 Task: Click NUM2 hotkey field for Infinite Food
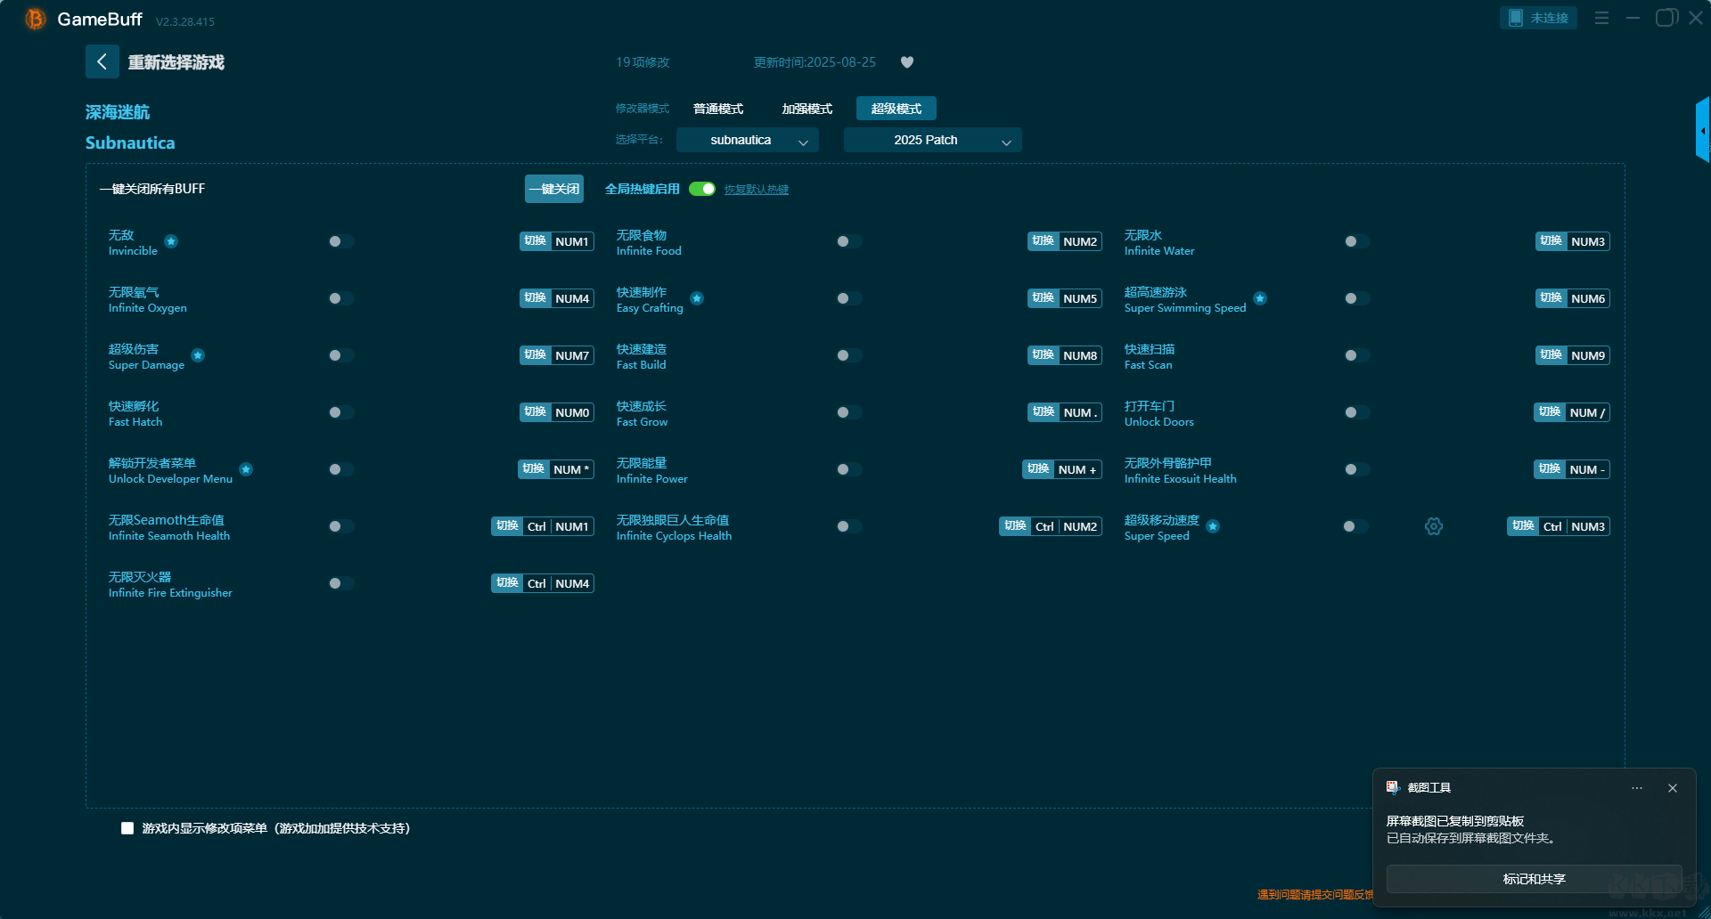tap(1080, 241)
